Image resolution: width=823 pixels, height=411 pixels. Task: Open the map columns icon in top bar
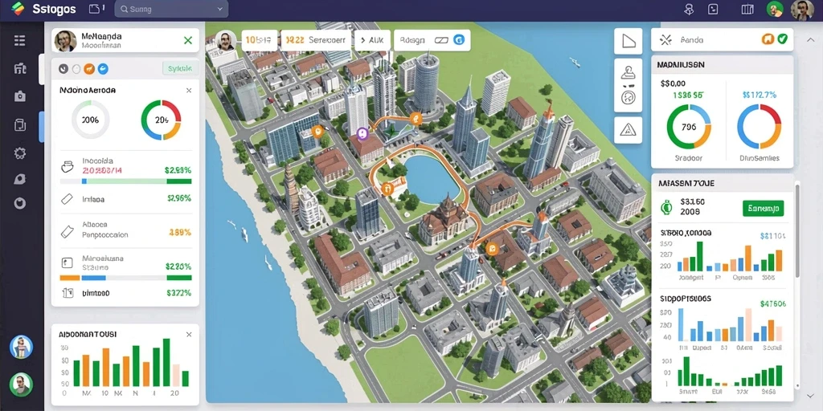tap(747, 9)
